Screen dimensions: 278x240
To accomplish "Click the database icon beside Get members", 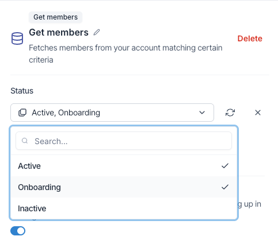I will (17, 38).
